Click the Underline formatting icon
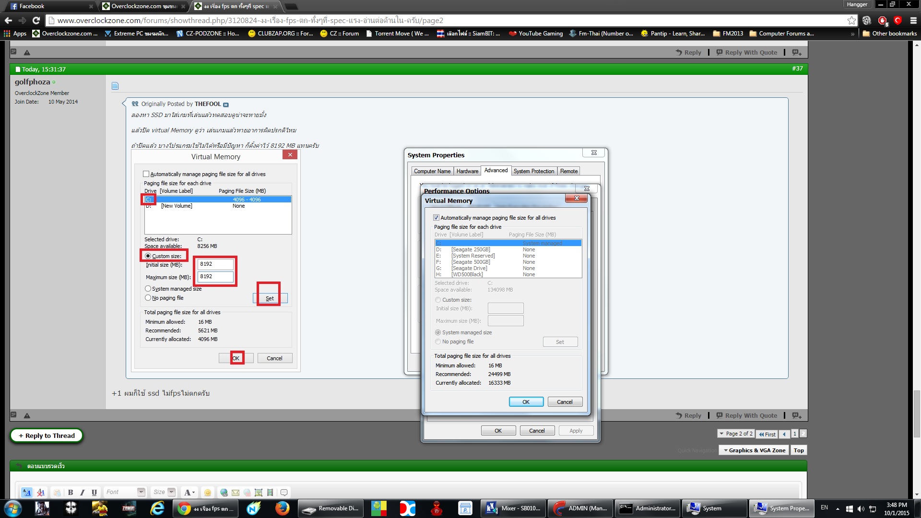Image resolution: width=921 pixels, height=518 pixels. pos(94,492)
